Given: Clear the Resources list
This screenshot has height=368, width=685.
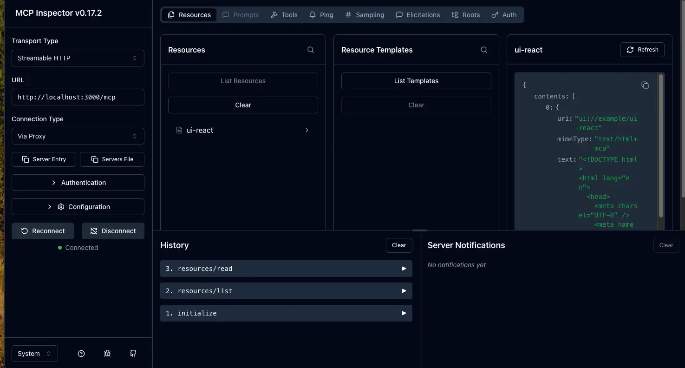Looking at the screenshot, I should pos(243,105).
